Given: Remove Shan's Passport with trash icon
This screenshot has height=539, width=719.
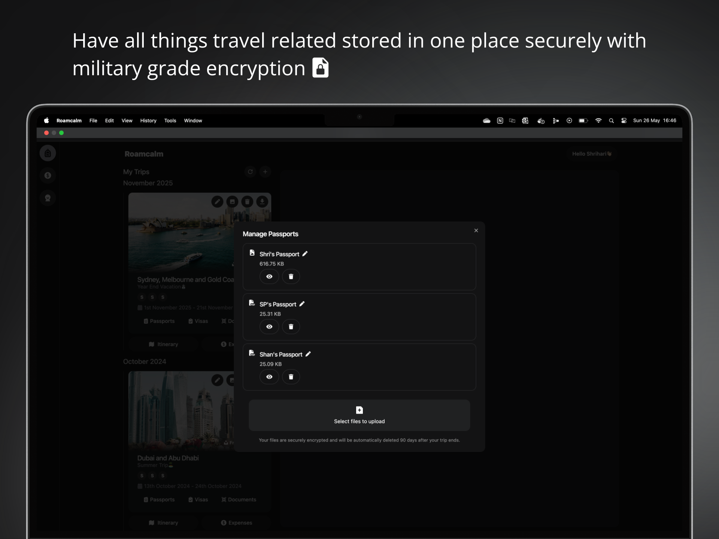Looking at the screenshot, I should tap(291, 377).
